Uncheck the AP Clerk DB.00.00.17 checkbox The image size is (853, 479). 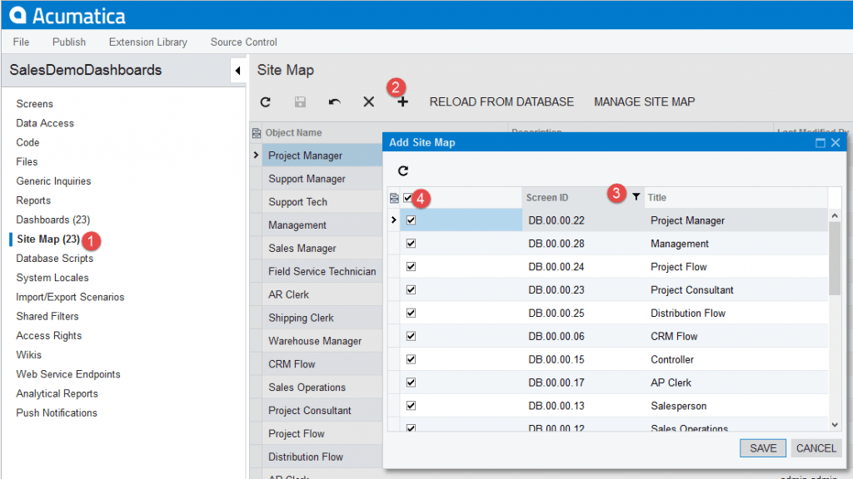pos(412,383)
